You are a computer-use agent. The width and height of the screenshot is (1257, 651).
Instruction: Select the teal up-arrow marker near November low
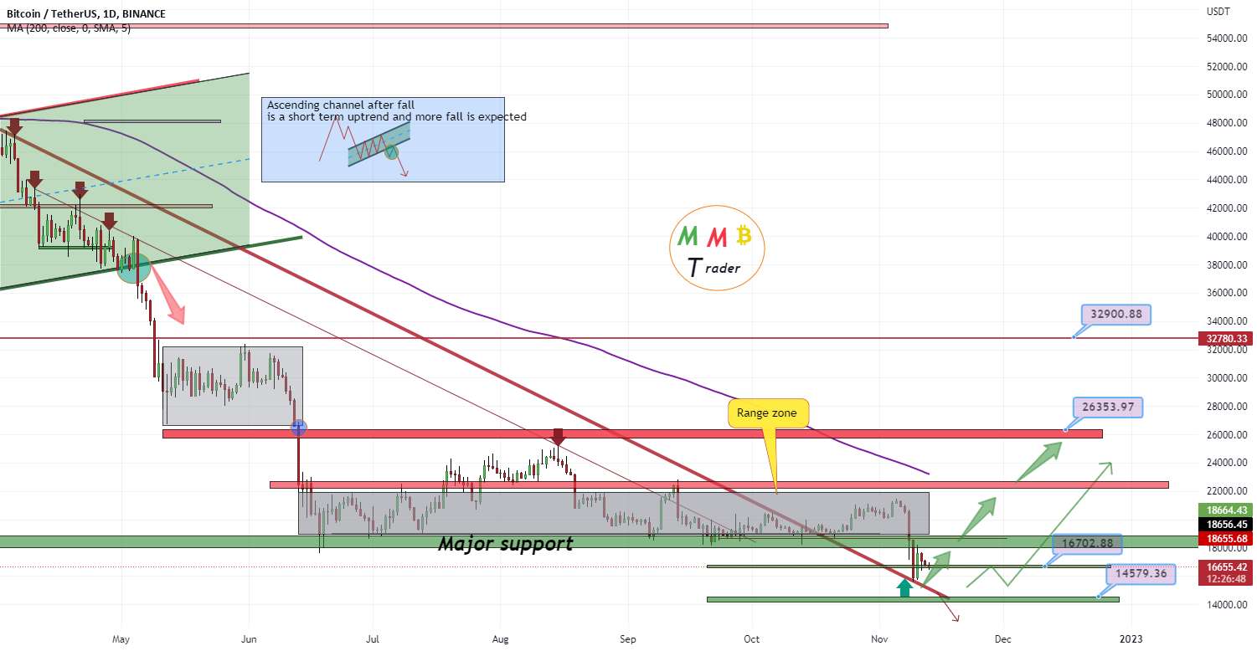click(904, 588)
